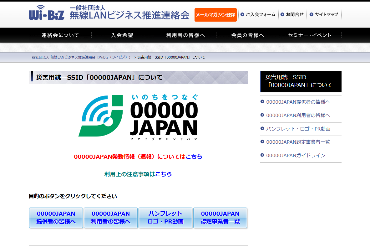Click the WiBiz home breadcrumb link
370x247 pixels.
pos(80,57)
